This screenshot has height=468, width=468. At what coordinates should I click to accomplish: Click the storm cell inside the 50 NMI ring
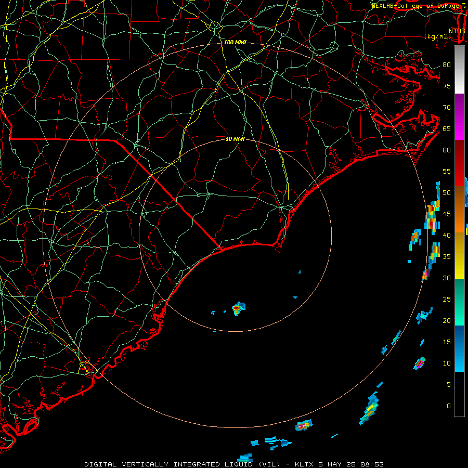point(239,308)
